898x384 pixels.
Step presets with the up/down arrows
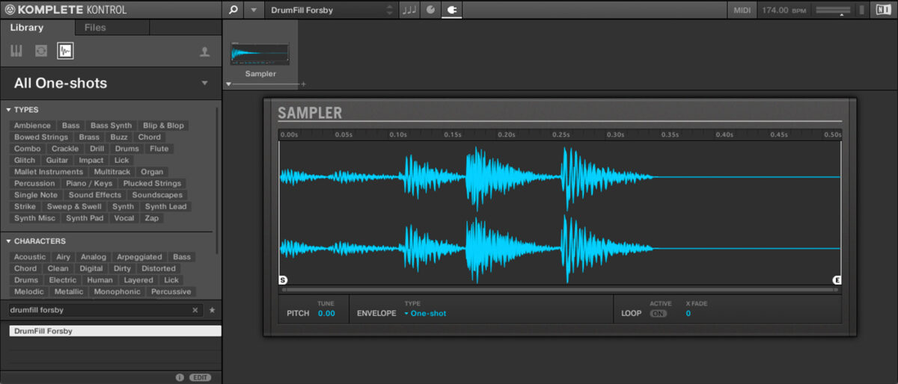point(389,10)
